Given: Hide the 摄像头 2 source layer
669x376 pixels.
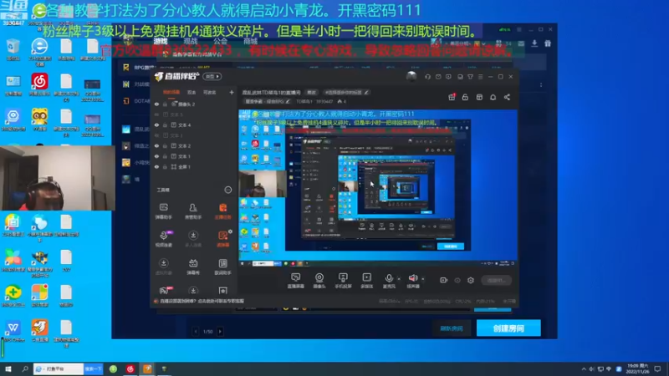Looking at the screenshot, I should pyautogui.click(x=156, y=104).
